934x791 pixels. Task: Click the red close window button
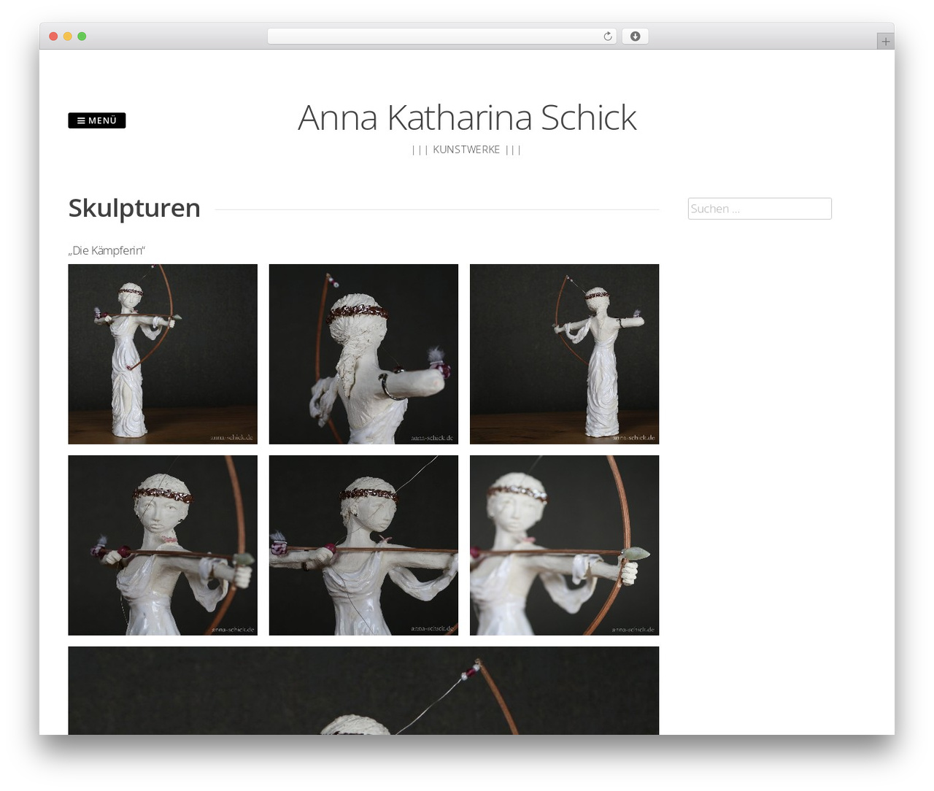[x=53, y=36]
